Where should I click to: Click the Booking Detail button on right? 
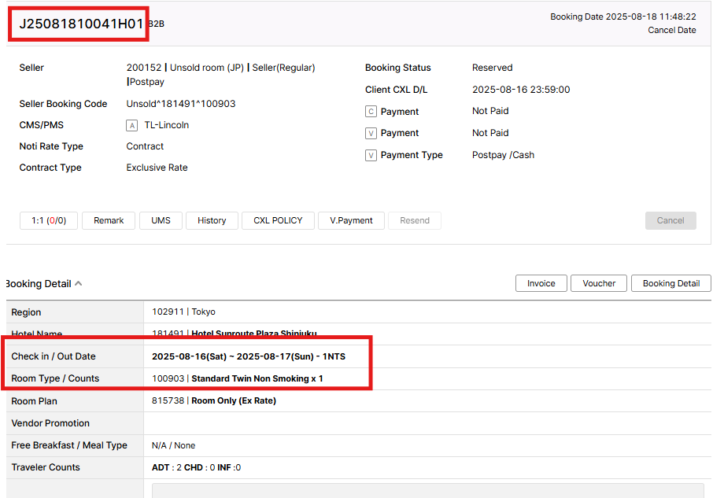pos(671,283)
